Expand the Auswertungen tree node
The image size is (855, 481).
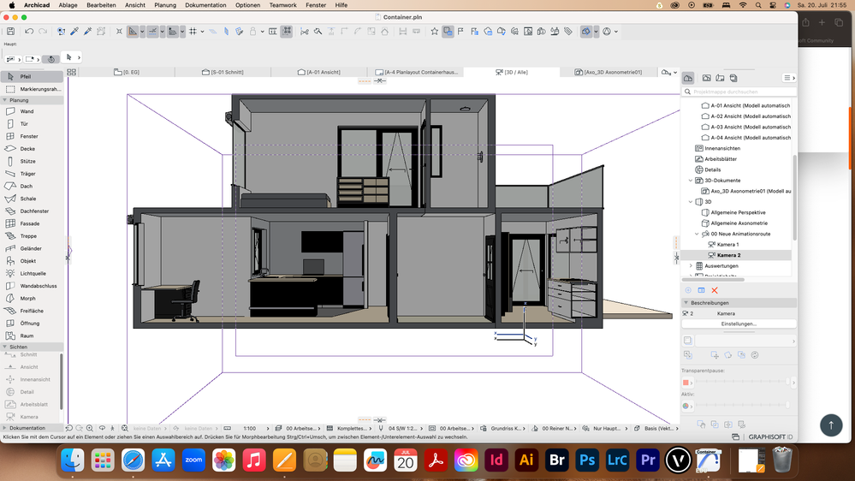[x=691, y=266]
